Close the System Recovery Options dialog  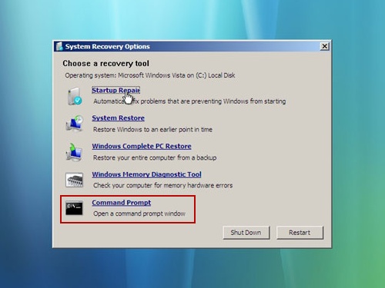[x=324, y=46]
